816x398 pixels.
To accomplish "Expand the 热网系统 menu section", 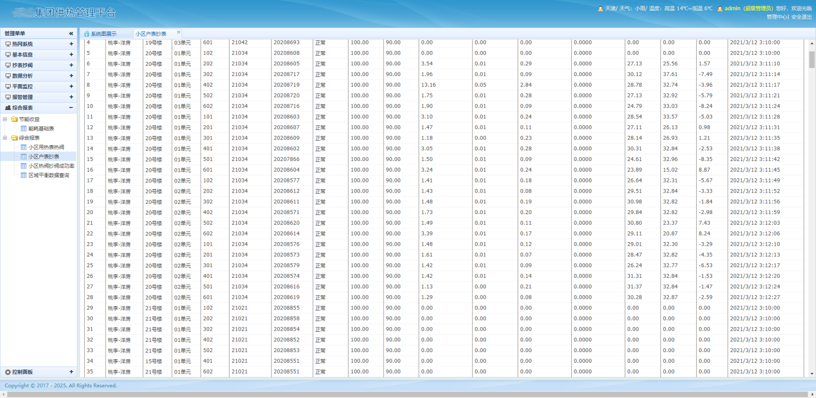I will pyautogui.click(x=71, y=44).
